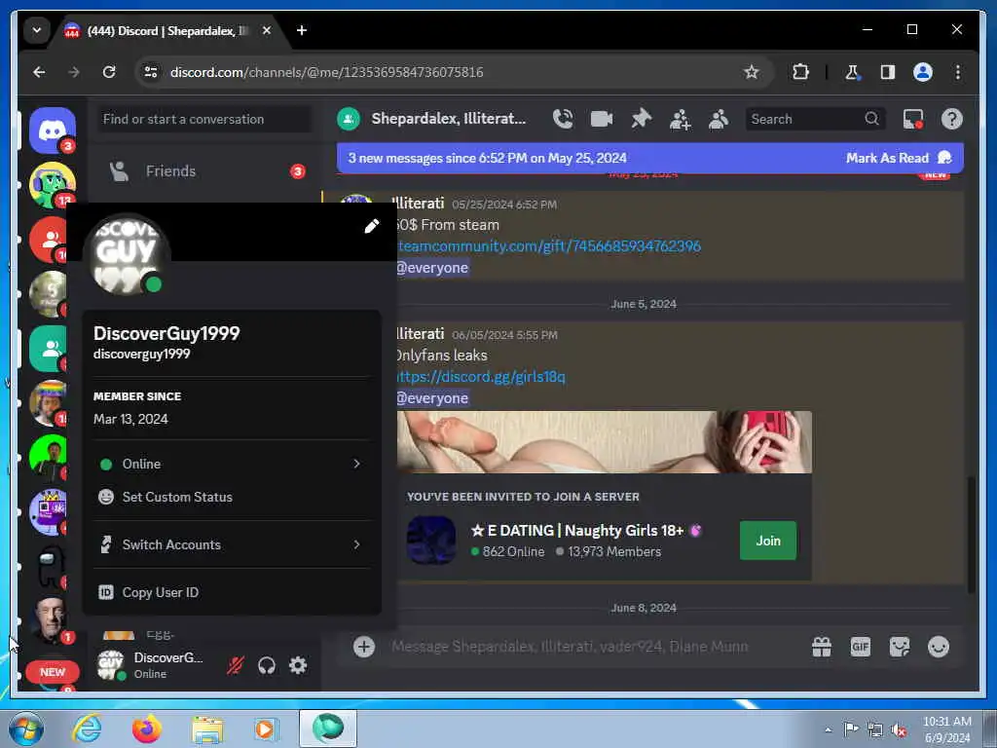
Task: Show hidden system tray icons
Action: tap(828, 729)
